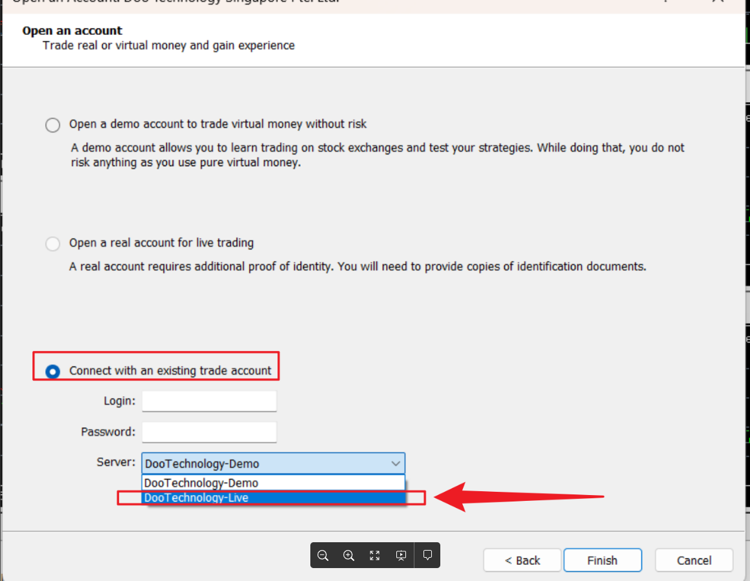Click the Password input field
The width and height of the screenshot is (750, 581).
tap(209, 432)
